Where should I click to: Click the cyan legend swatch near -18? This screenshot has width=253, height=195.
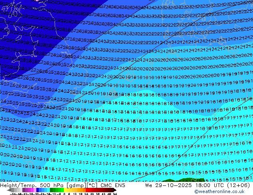point(49,190)
